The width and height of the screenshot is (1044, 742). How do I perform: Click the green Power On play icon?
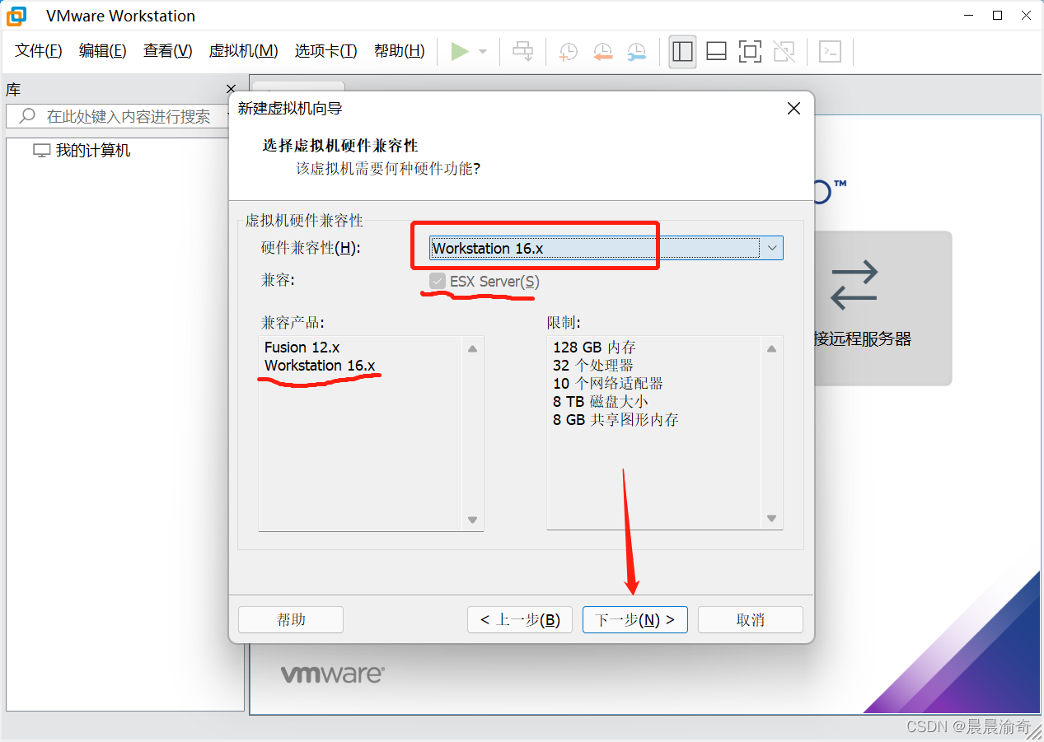(x=460, y=51)
